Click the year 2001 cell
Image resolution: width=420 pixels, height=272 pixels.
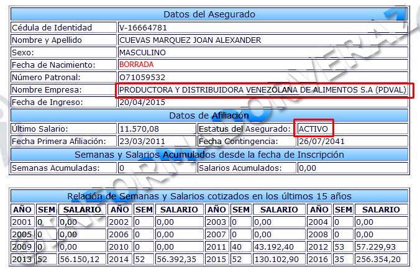[22, 222]
